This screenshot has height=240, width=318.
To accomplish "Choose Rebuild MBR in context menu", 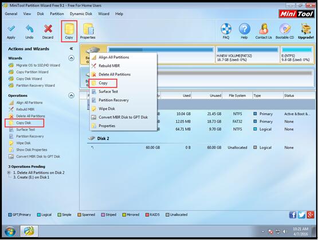I will click(123, 66).
